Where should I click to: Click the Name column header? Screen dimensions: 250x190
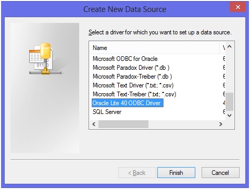[155, 48]
